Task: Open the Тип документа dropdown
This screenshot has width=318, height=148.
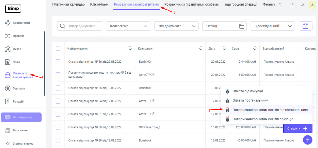Action: click(x=176, y=26)
